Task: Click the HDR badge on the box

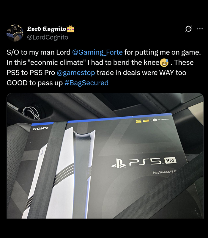Action: 146,120
